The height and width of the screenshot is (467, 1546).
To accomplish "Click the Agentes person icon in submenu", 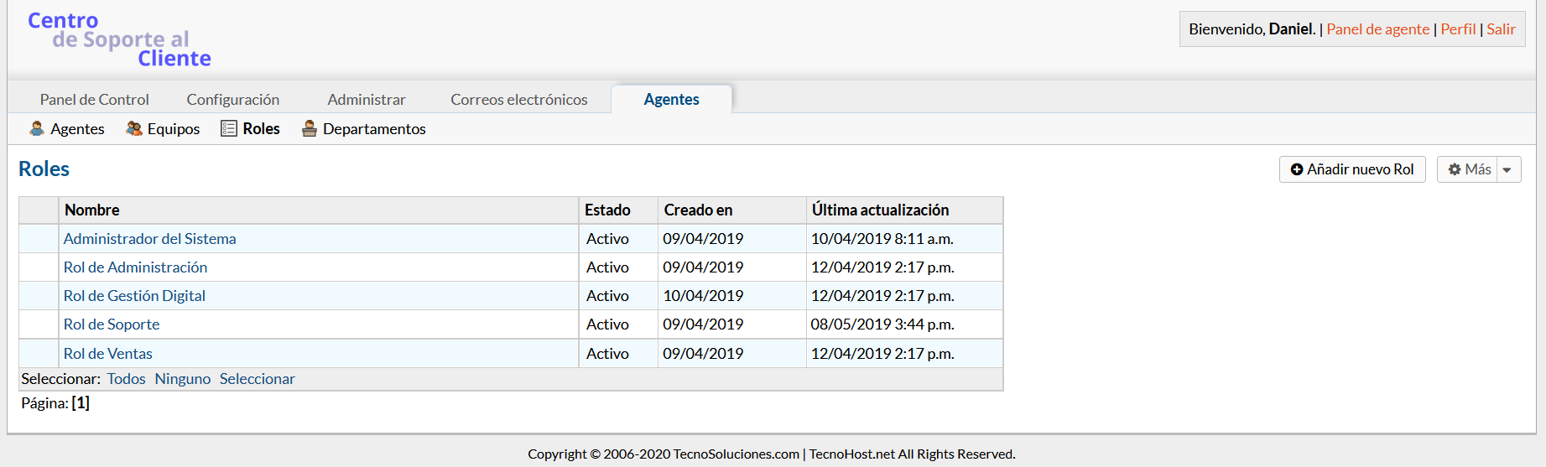I will (x=37, y=128).
